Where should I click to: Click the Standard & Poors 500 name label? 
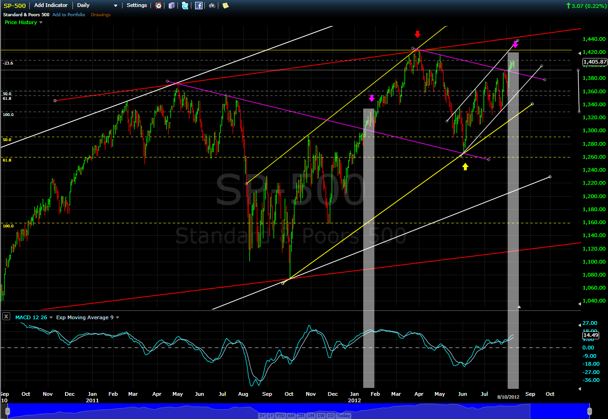coord(26,15)
